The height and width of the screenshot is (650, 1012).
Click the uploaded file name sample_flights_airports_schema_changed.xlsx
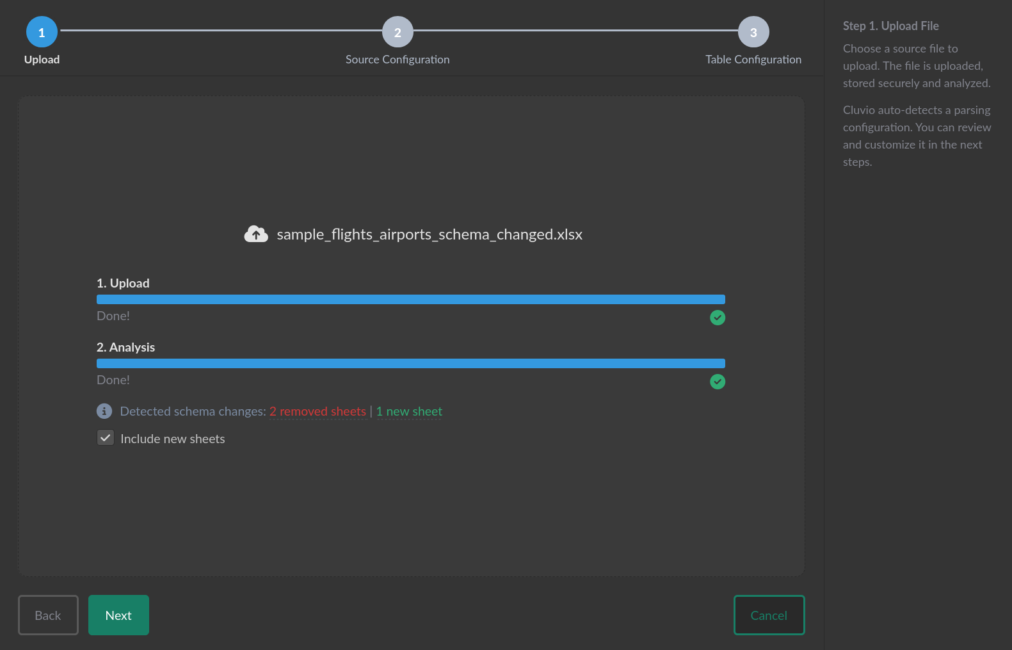coord(430,234)
